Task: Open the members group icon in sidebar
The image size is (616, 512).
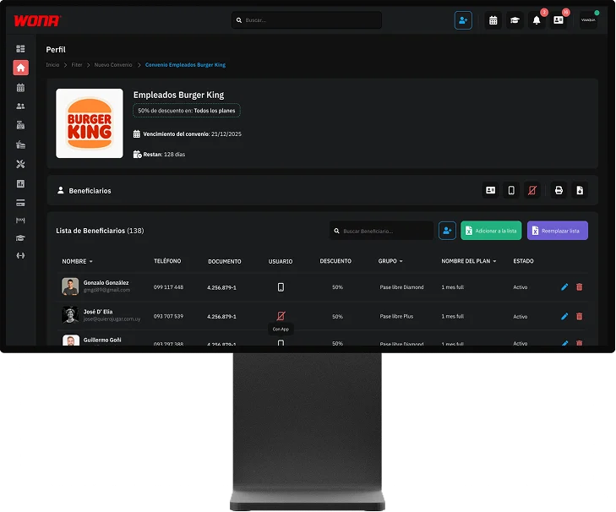Action: [20, 106]
